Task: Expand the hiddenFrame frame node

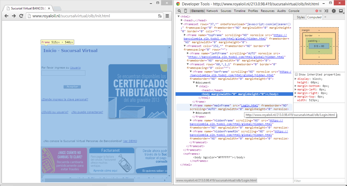Action: pyautogui.click(x=191, y=120)
